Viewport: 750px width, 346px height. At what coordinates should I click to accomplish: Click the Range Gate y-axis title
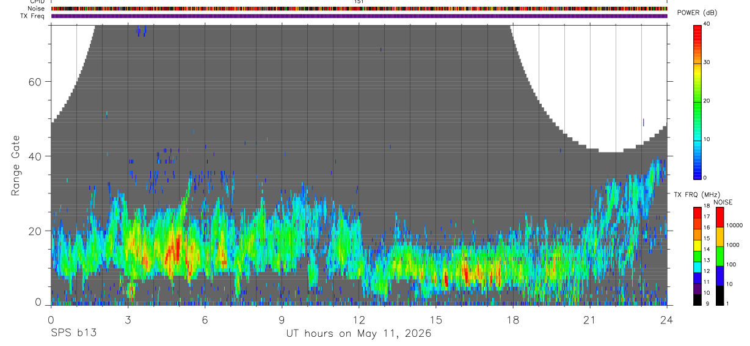(x=16, y=165)
